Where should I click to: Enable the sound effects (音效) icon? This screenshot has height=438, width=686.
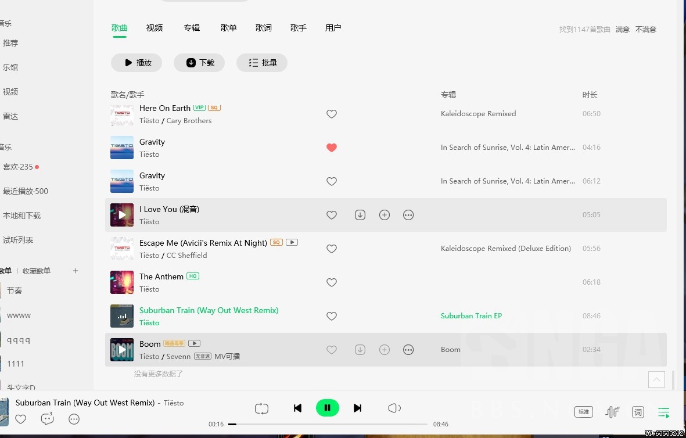click(611, 411)
